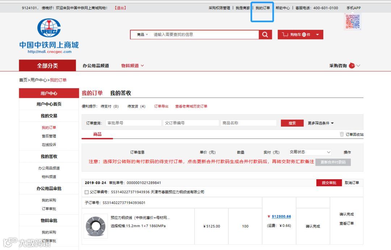Open the steel strand product thumbnail
The image size is (391, 250).
pyautogui.click(x=96, y=226)
